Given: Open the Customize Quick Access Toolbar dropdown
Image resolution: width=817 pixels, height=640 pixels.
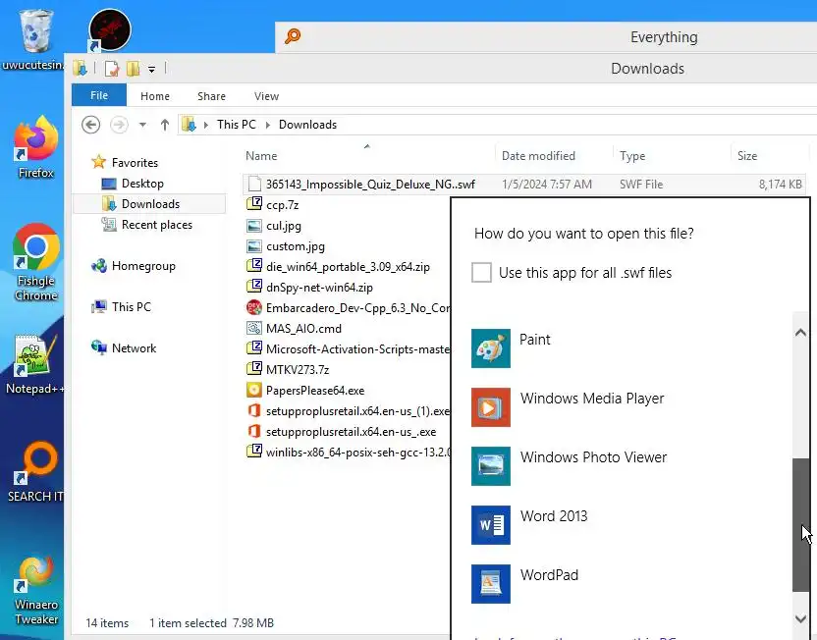Looking at the screenshot, I should pos(151,69).
